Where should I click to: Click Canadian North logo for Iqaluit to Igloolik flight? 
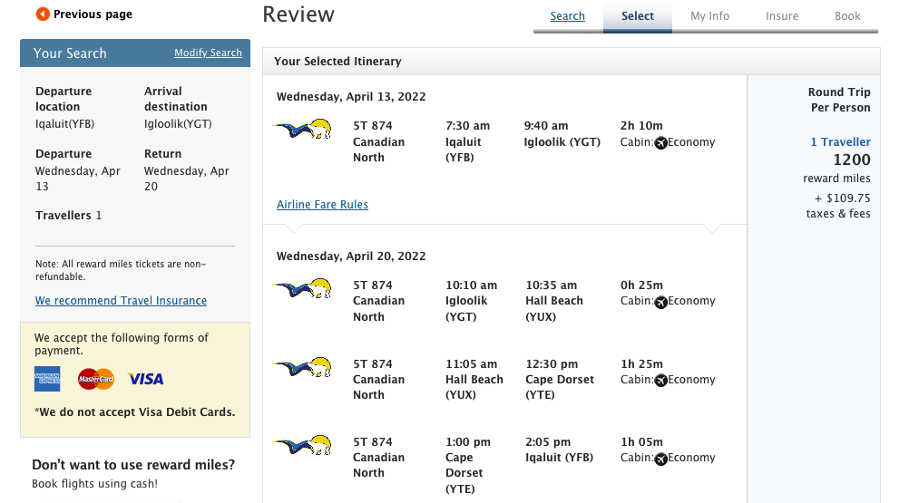(303, 129)
